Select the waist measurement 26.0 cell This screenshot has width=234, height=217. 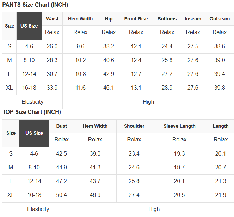52,46
